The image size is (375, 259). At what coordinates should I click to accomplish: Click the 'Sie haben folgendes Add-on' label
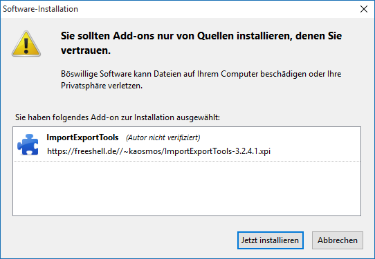coord(118,117)
